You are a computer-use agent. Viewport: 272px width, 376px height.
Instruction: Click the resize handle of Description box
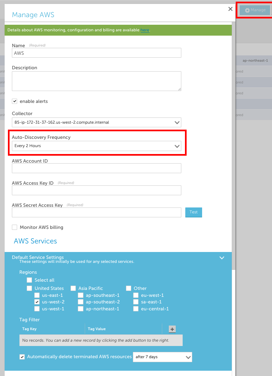[179, 89]
